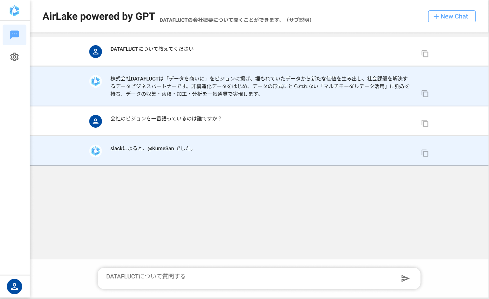Click the 'AirLake powered by GPT' title
The height and width of the screenshot is (299, 489).
coord(99,16)
